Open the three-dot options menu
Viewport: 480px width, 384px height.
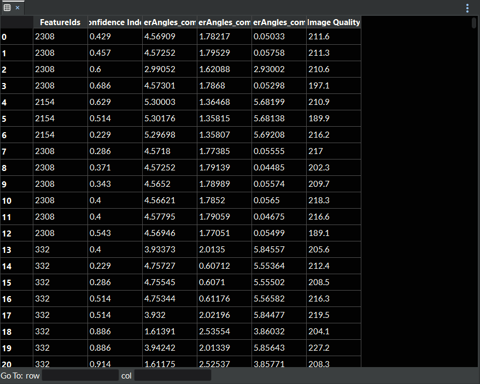click(467, 8)
